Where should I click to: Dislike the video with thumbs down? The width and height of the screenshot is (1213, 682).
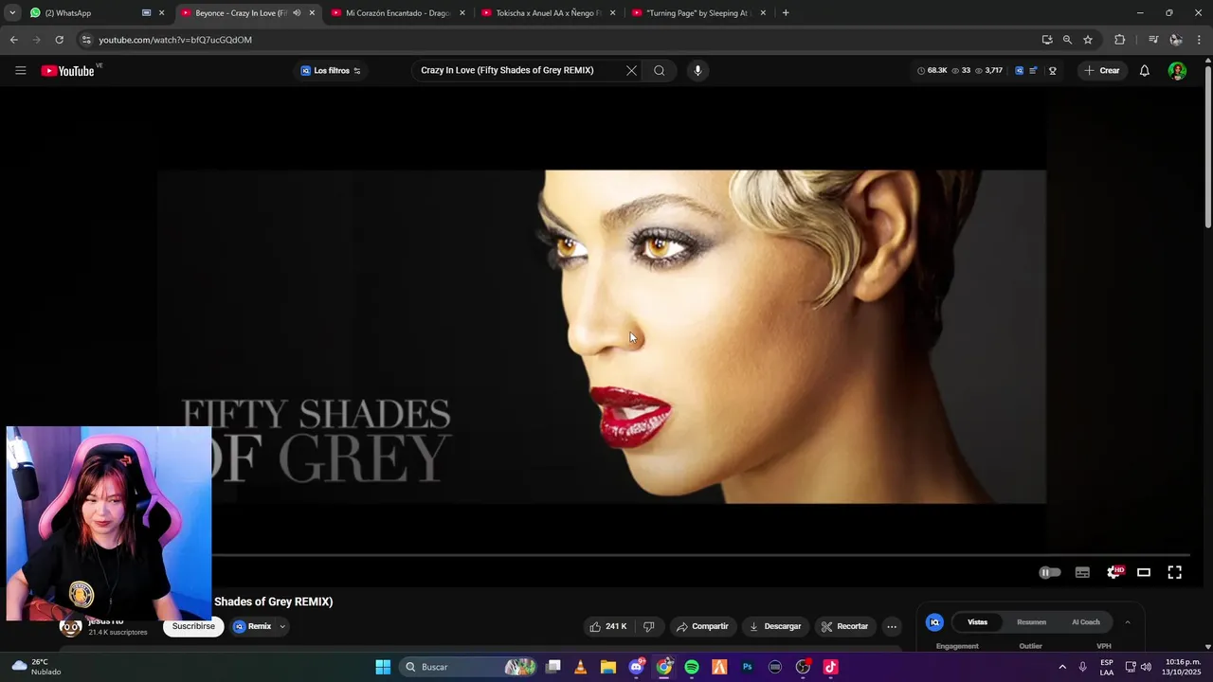pos(649,626)
